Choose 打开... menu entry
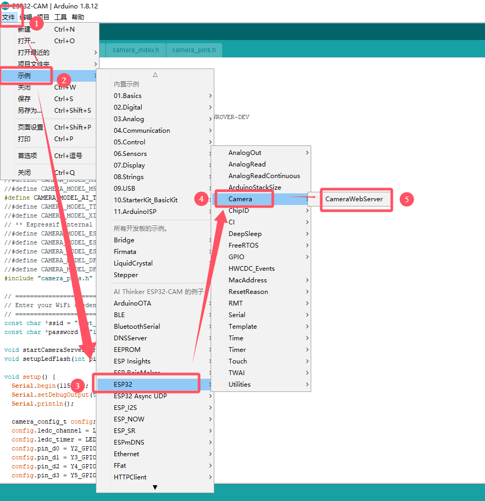 [x=50, y=41]
